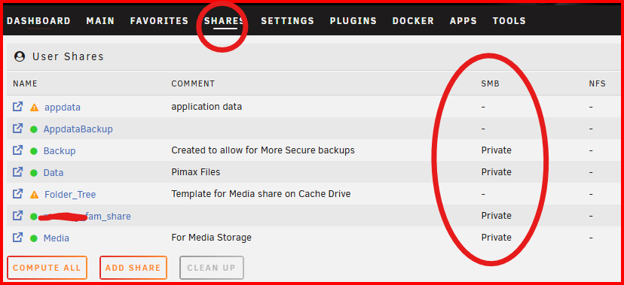Click the Clean Up button

coord(211,268)
